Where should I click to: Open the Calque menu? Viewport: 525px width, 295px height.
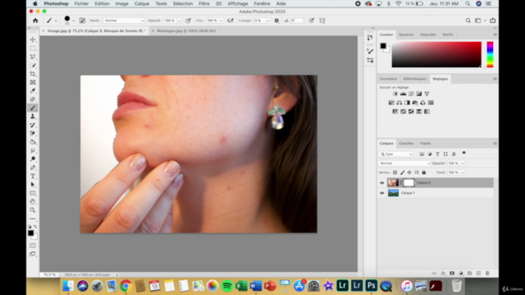click(142, 3)
